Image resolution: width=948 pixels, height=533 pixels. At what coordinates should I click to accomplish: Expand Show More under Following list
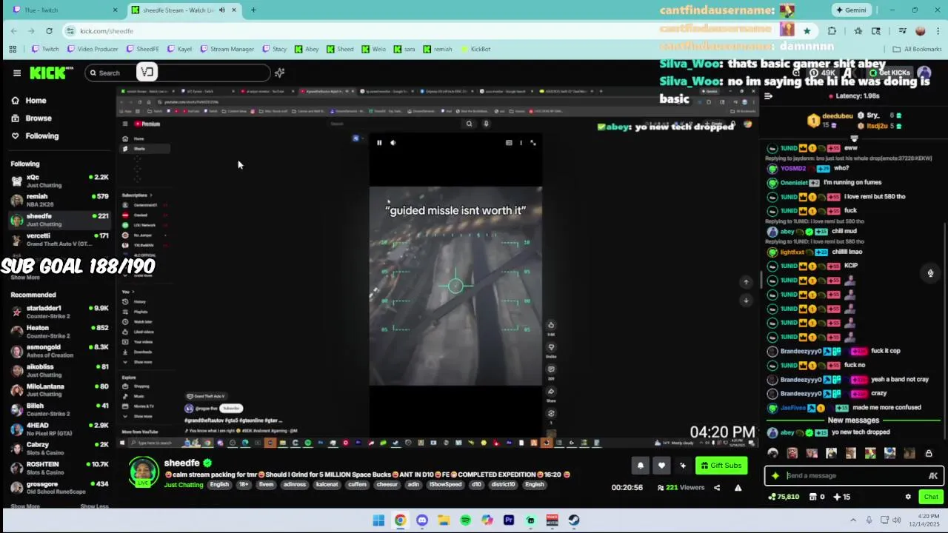point(25,277)
